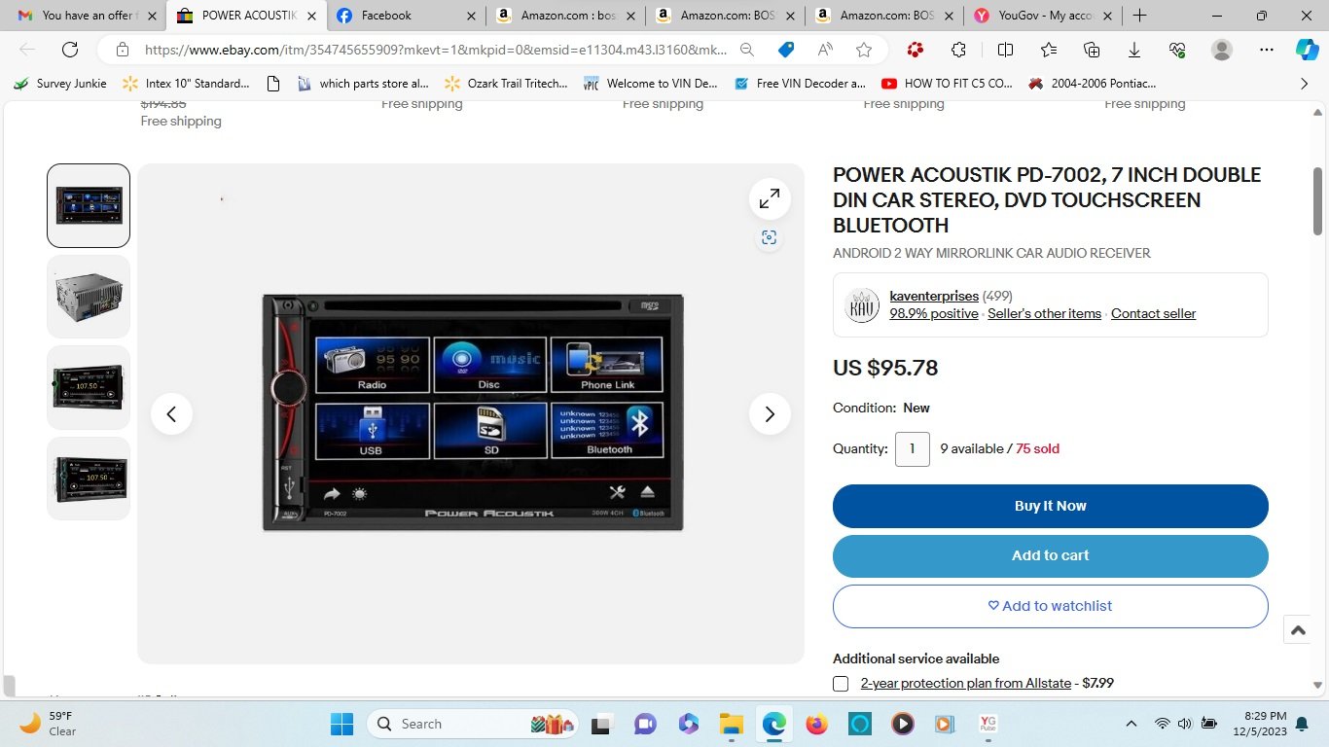Open the Edge browser taskbar icon

click(x=773, y=724)
